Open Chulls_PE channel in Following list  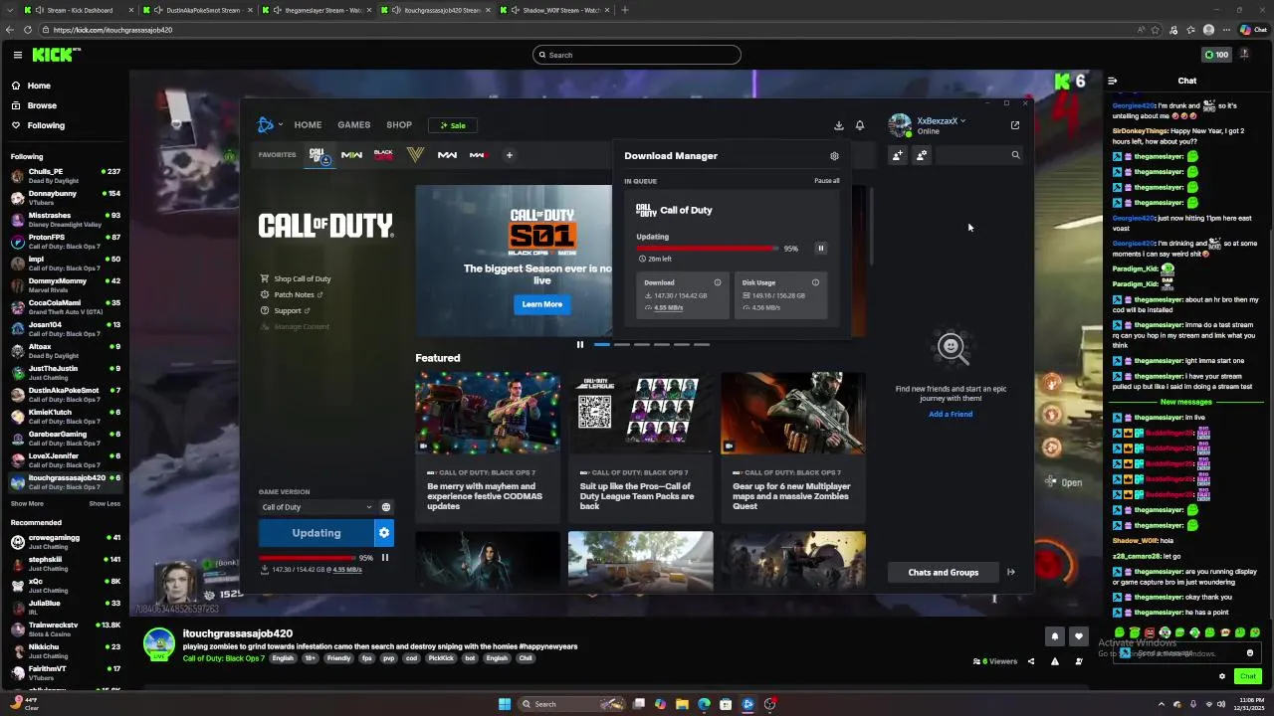coord(66,175)
